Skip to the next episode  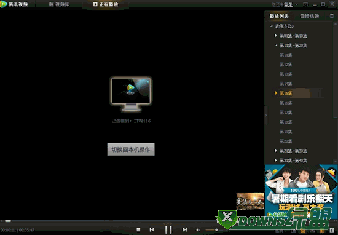(x=185, y=230)
